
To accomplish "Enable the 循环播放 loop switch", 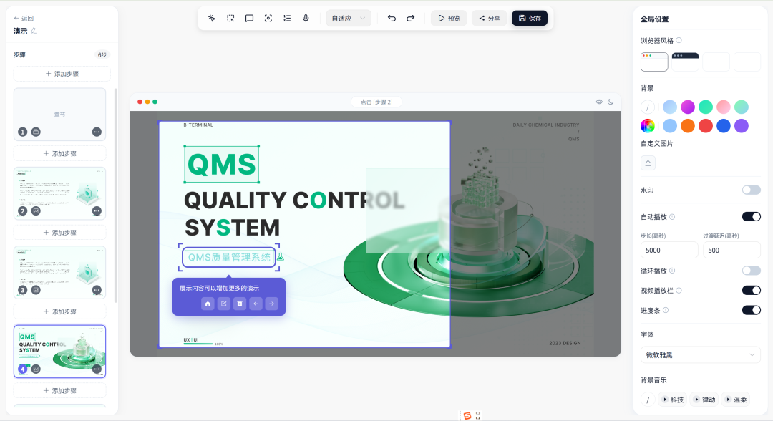I will tap(752, 271).
